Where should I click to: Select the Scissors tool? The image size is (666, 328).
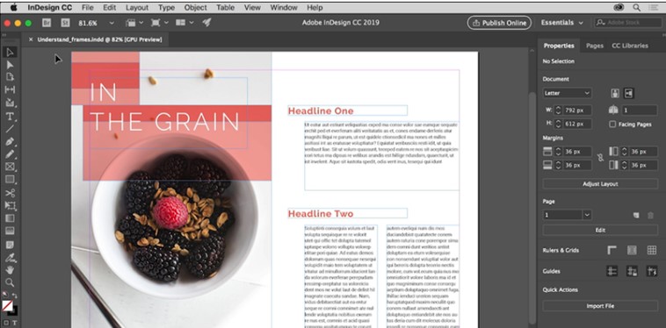click(x=11, y=193)
